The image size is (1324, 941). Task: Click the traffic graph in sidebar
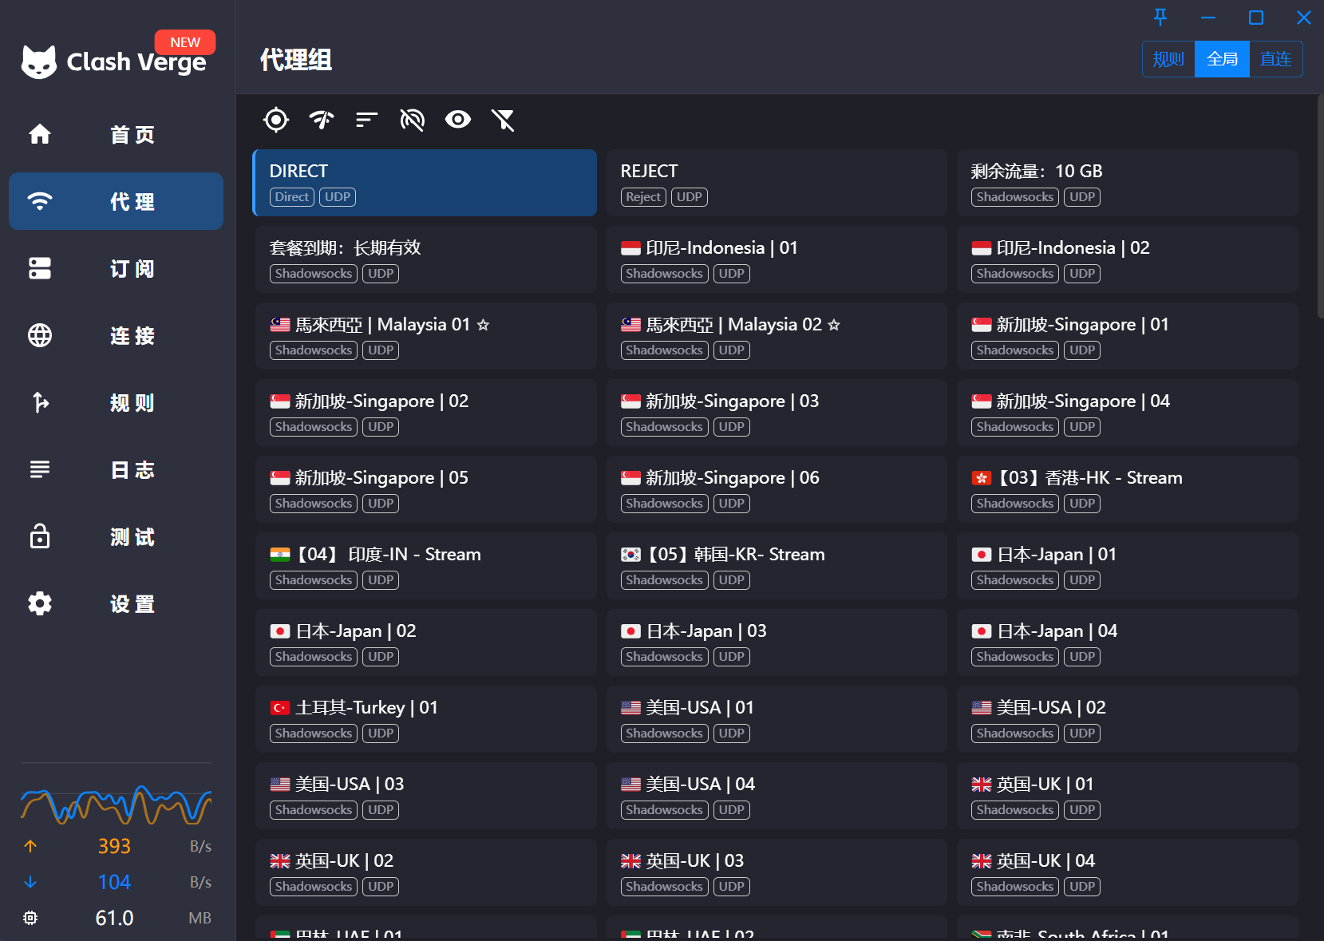point(117,805)
